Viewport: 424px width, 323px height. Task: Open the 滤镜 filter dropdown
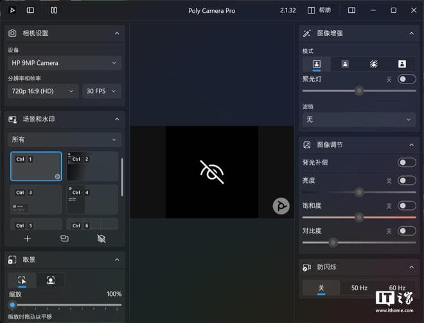(358, 119)
